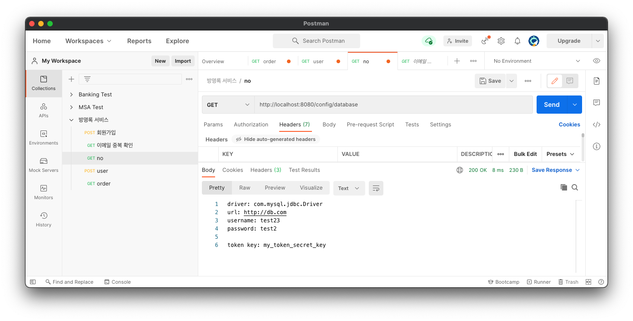Open the Cookies link

click(569, 125)
